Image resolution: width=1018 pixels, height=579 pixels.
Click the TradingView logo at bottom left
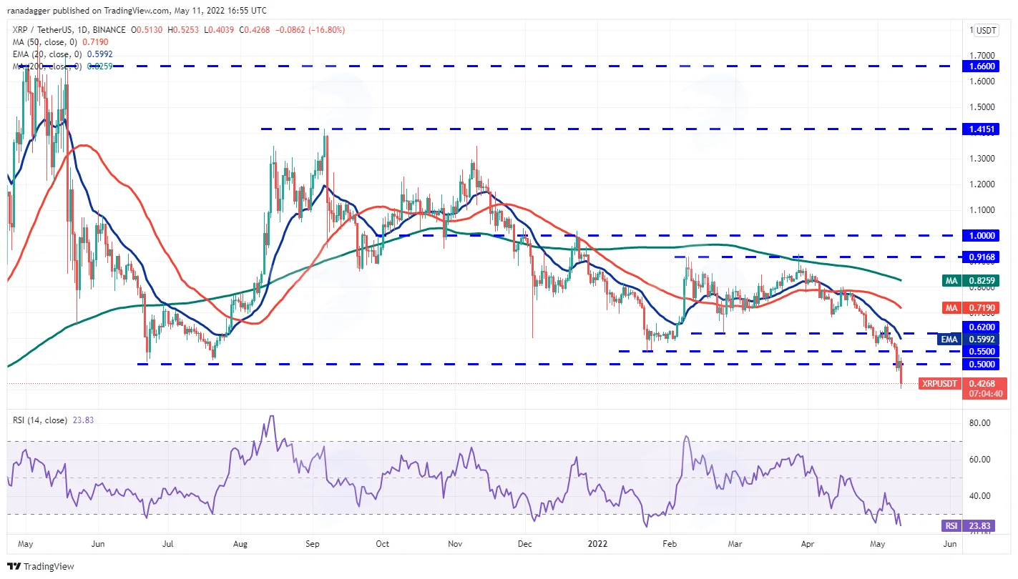pos(41,567)
